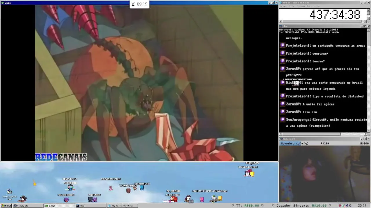Click the chat window horizontal scrollbar thumb
The image size is (371, 208).
pos(311,134)
